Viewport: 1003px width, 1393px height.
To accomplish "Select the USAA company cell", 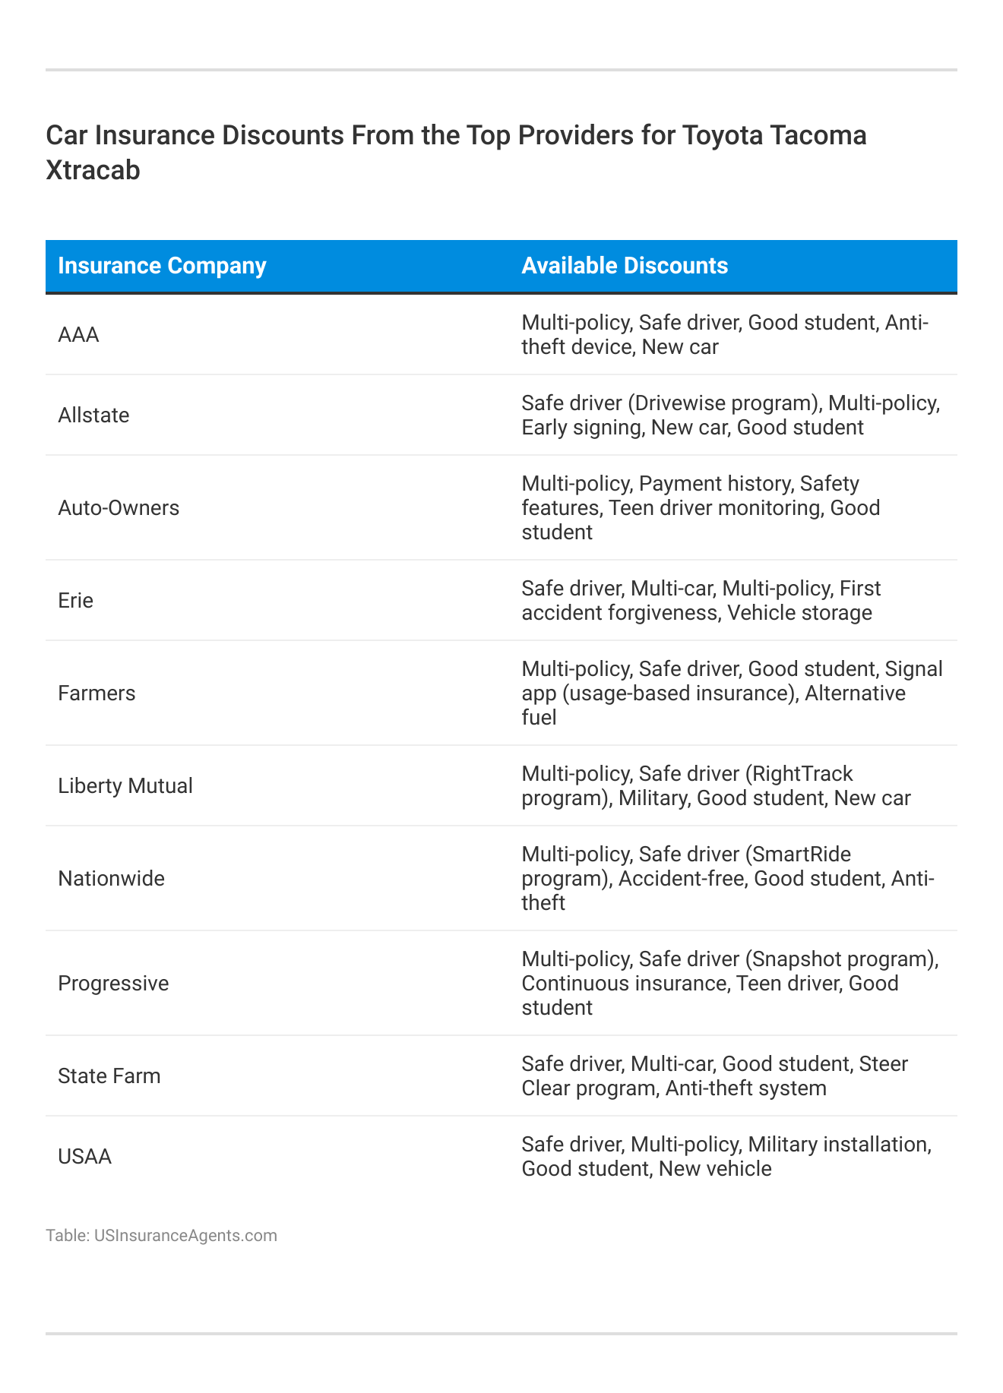I will click(x=84, y=1157).
